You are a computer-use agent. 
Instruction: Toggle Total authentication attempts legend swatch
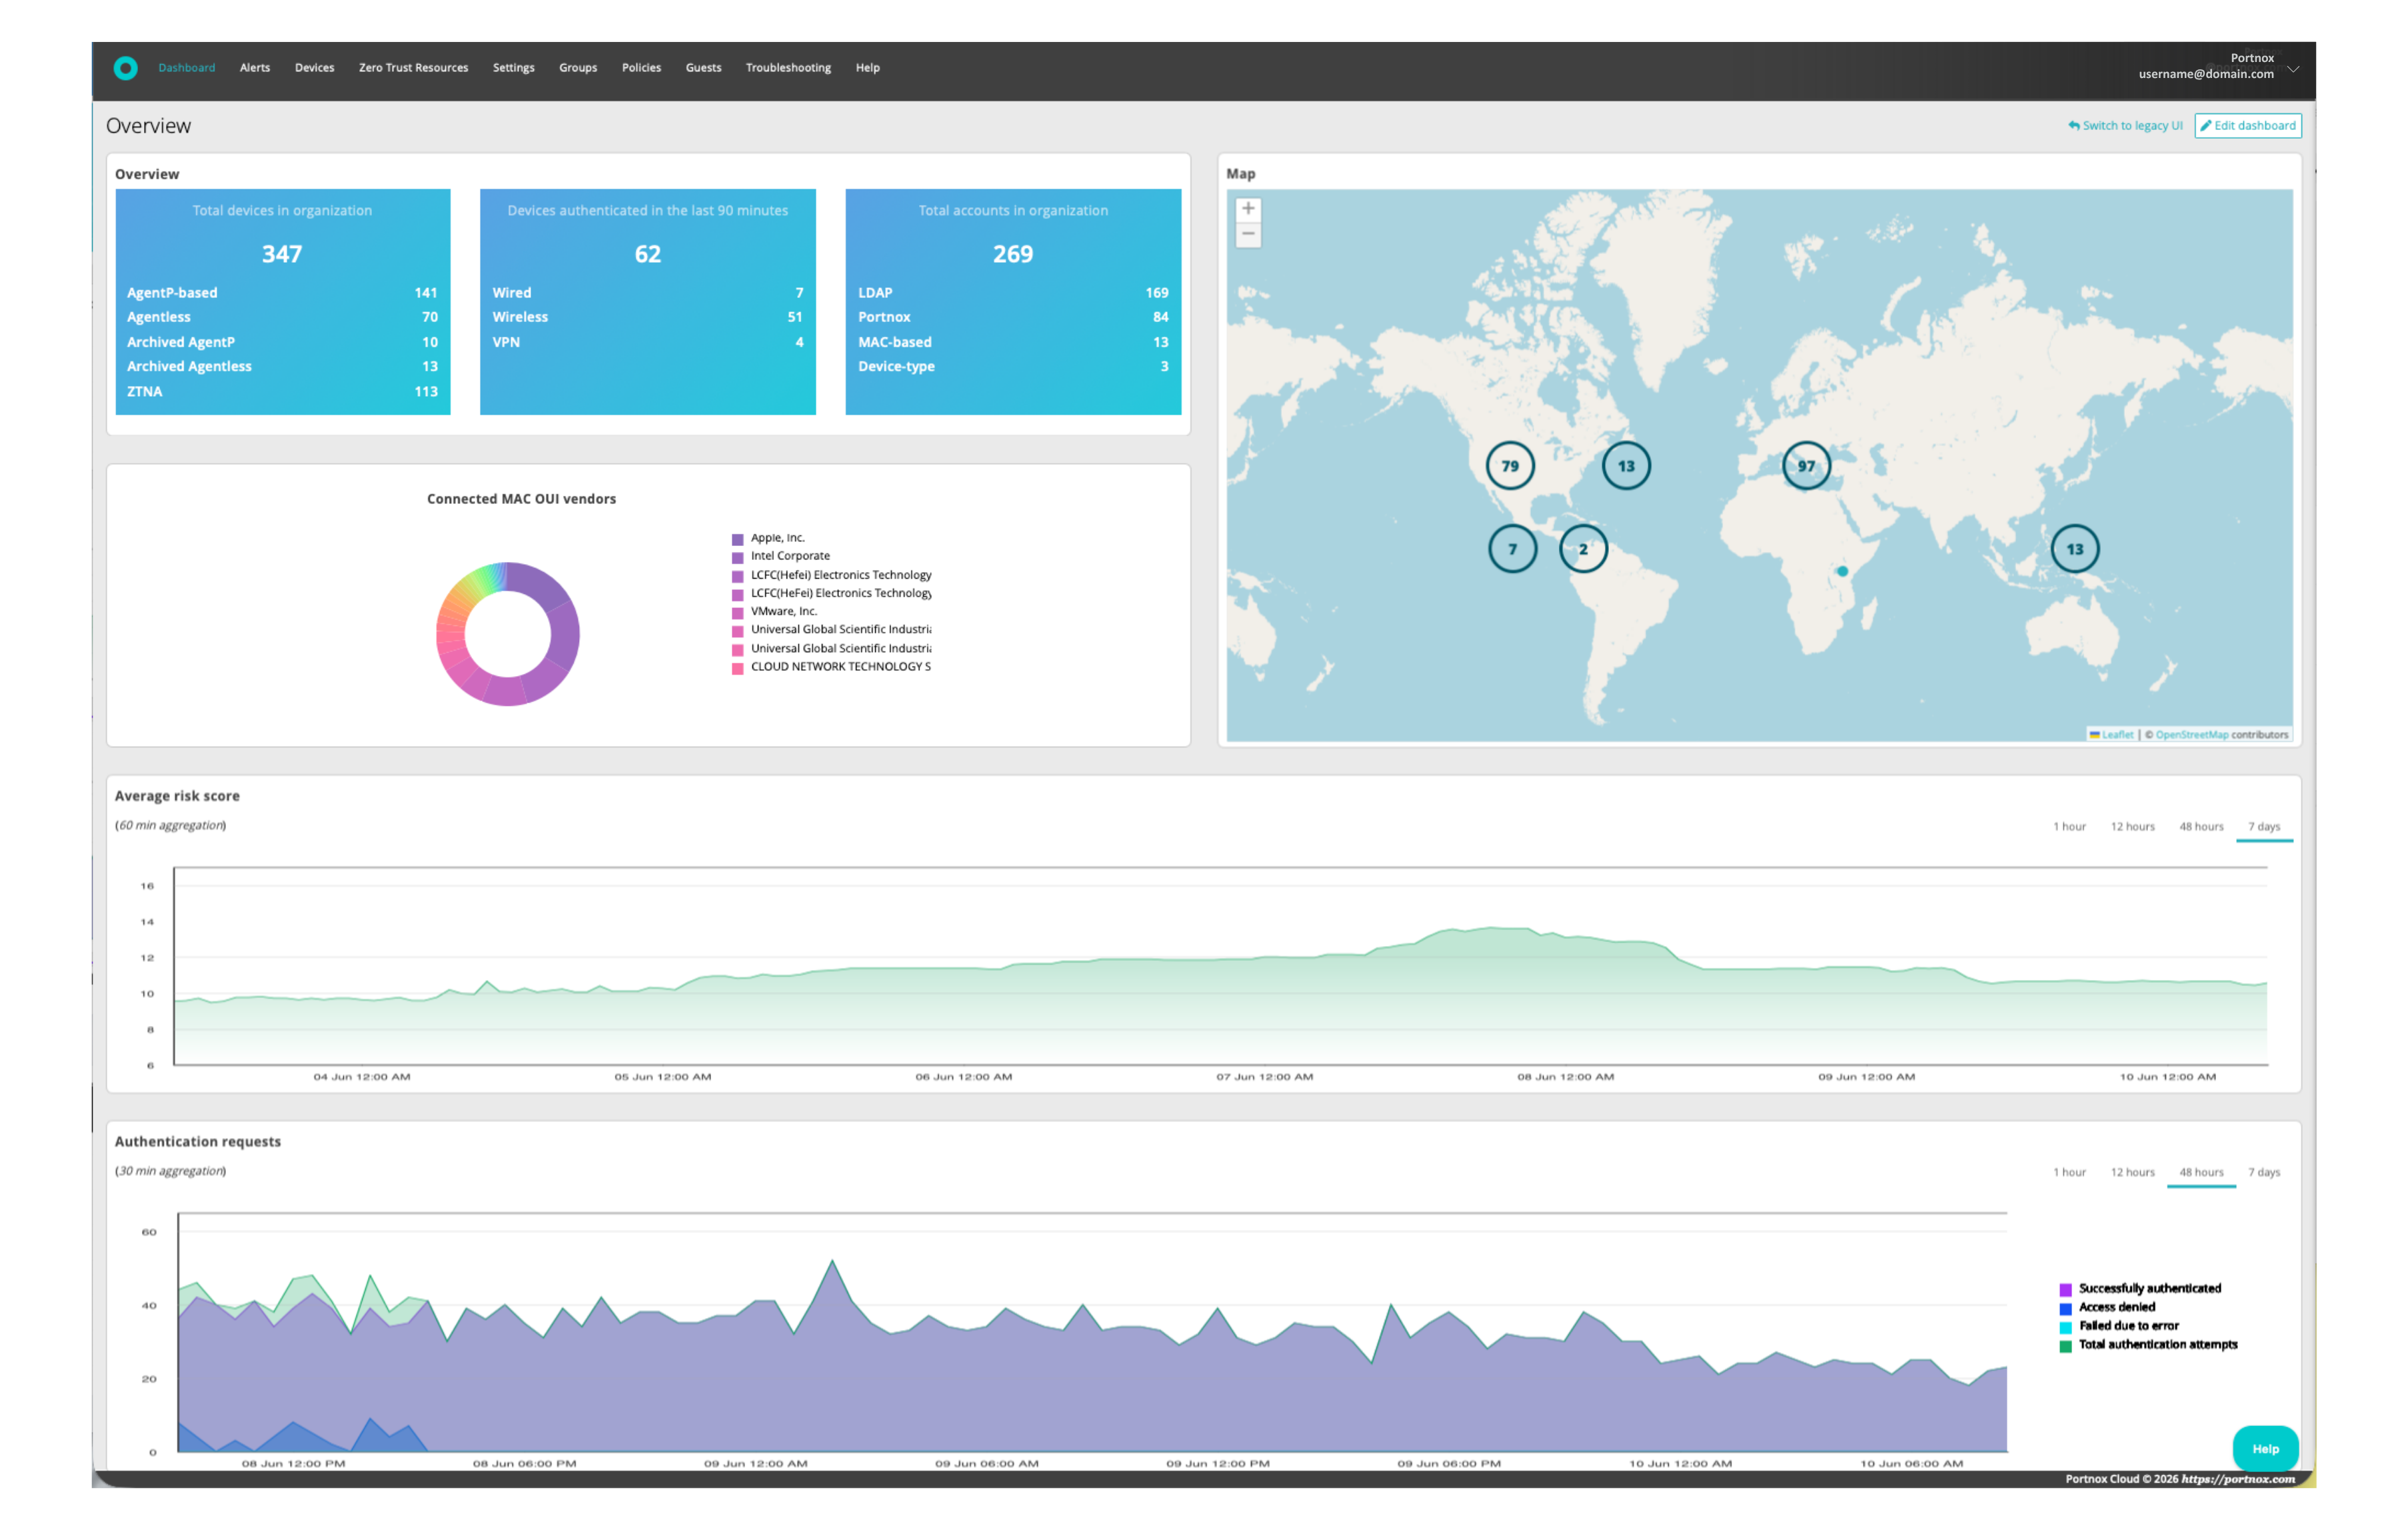[2065, 1346]
